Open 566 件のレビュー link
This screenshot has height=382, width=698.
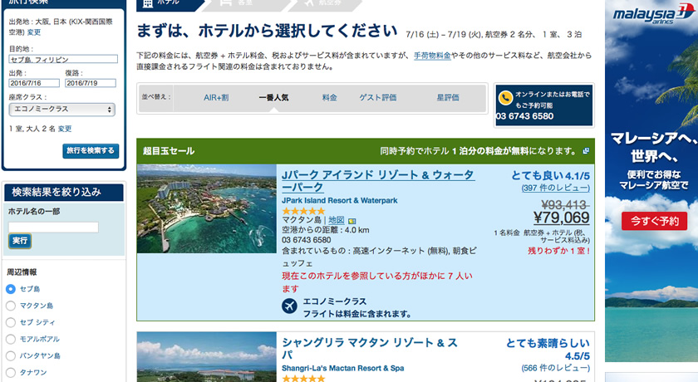tap(556, 368)
